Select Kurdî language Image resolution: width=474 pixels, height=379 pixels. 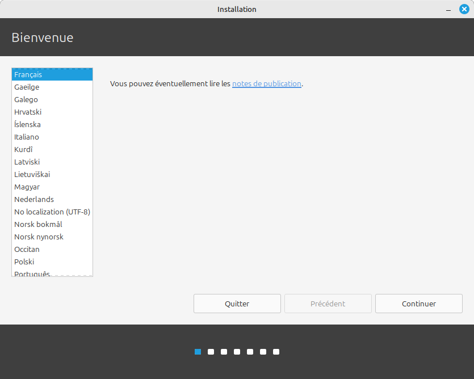52,150
